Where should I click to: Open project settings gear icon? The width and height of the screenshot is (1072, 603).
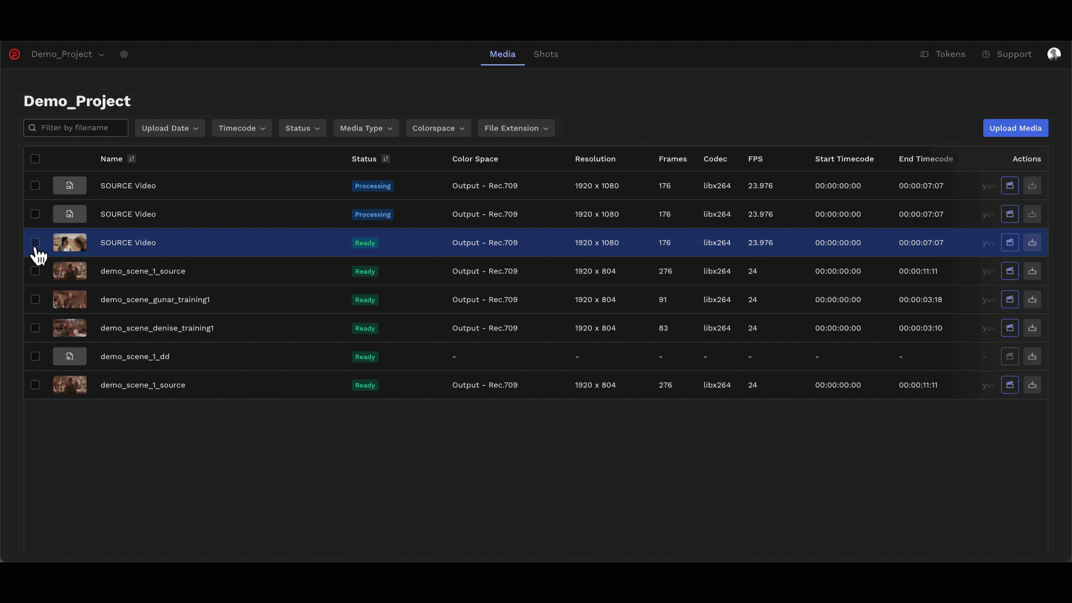pos(124,54)
